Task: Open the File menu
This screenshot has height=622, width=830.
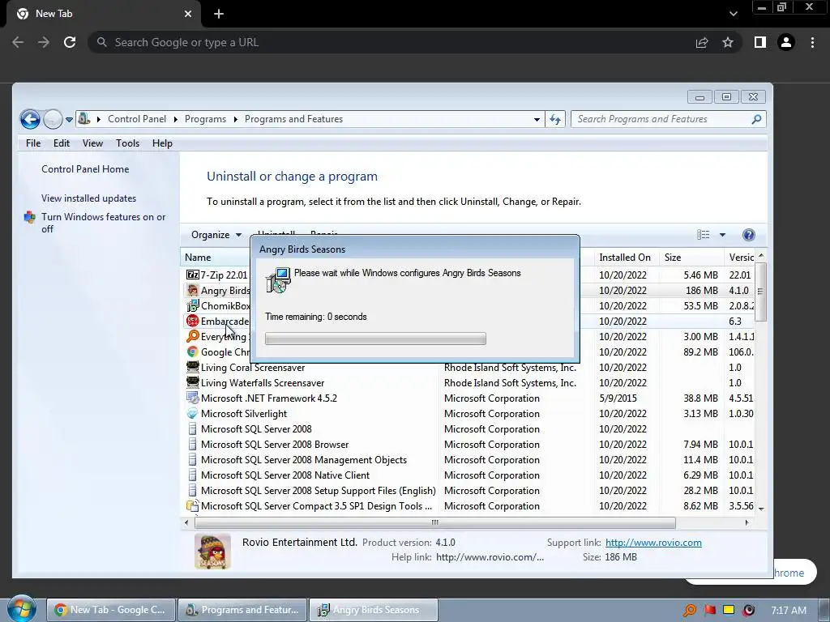Action: pyautogui.click(x=32, y=143)
